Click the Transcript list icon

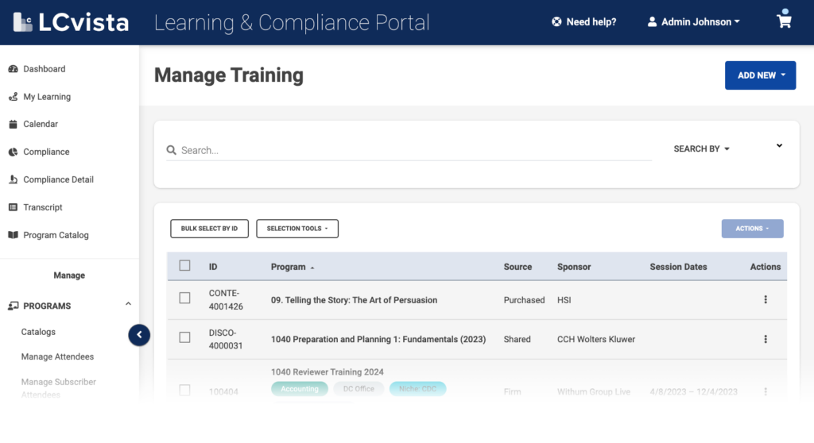(x=13, y=207)
